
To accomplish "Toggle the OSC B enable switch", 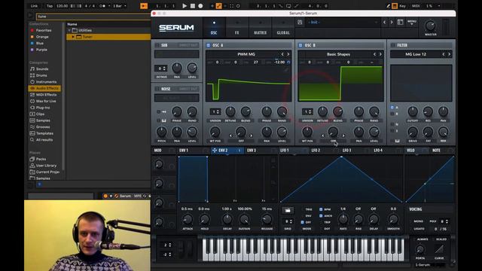I will [x=300, y=45].
